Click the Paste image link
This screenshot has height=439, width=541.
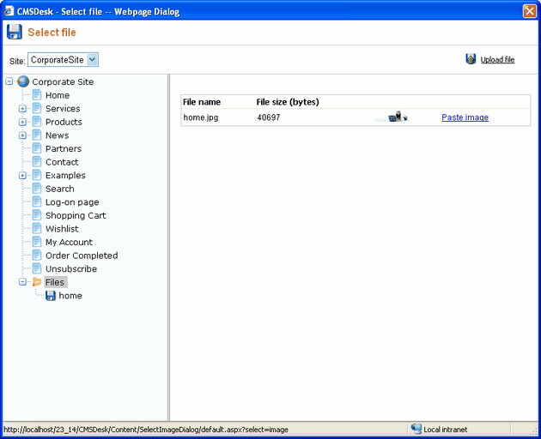pyautogui.click(x=465, y=117)
